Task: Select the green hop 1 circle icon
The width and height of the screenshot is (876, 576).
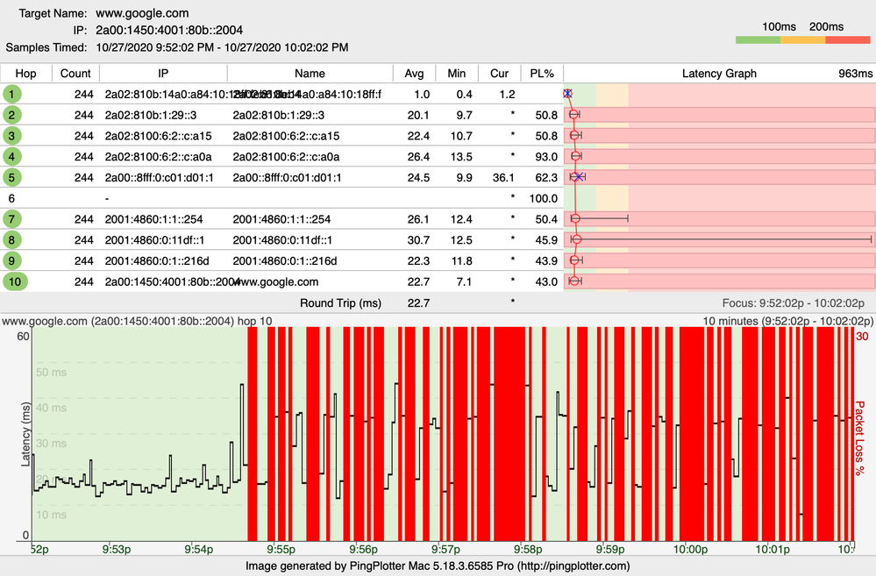Action: [11, 94]
